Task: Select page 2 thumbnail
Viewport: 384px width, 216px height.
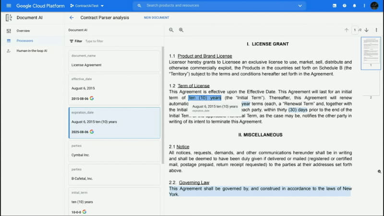Action: 371,84
